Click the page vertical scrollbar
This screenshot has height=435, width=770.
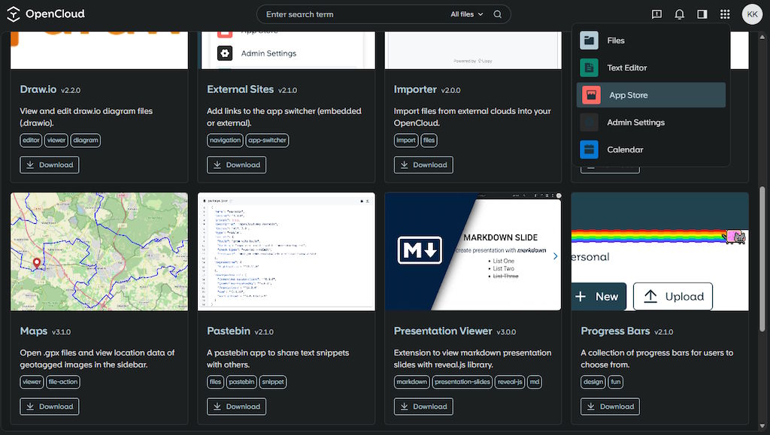pyautogui.click(x=762, y=258)
